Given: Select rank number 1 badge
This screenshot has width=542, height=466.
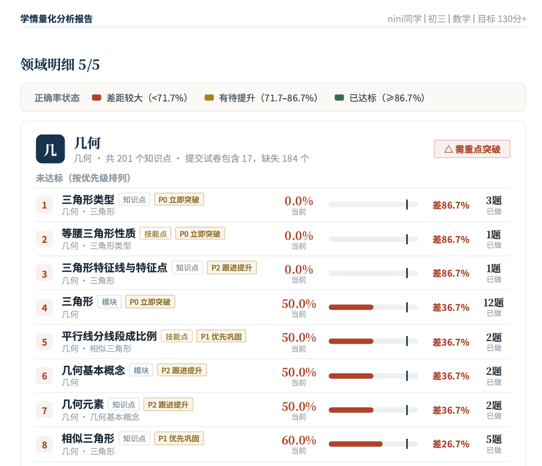Looking at the screenshot, I should click(x=44, y=206).
